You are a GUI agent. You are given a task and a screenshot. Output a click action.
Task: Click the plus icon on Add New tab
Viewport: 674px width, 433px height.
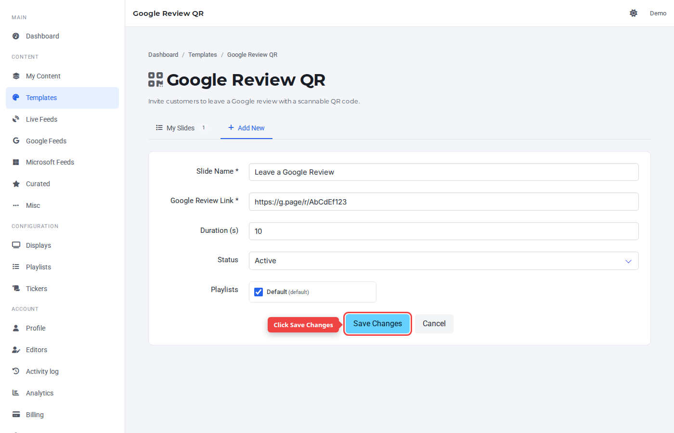point(231,127)
